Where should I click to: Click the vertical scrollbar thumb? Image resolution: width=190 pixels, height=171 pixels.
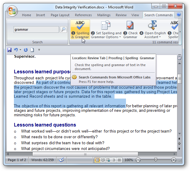(180, 79)
